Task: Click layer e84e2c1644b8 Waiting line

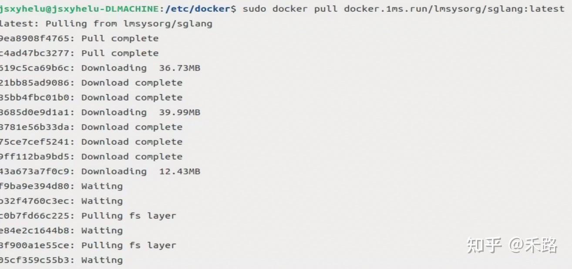Action: tap(61, 231)
